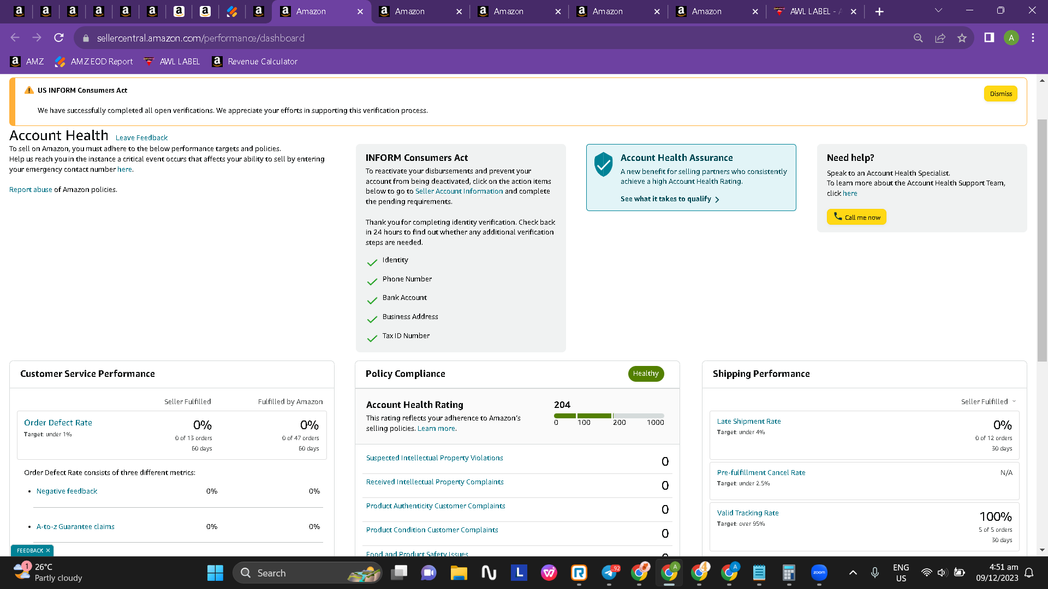Go forward to the next page
This screenshot has height=589, width=1048.
pos(37,38)
